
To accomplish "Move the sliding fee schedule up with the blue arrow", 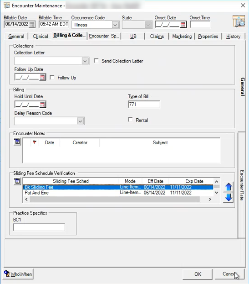I will point(229,187).
